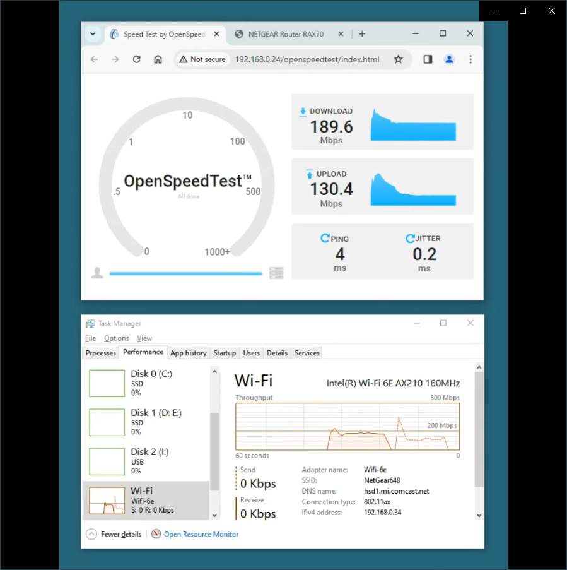Viewport: 567px width, 570px height.
Task: Click the upload speed graph
Action: click(413, 189)
